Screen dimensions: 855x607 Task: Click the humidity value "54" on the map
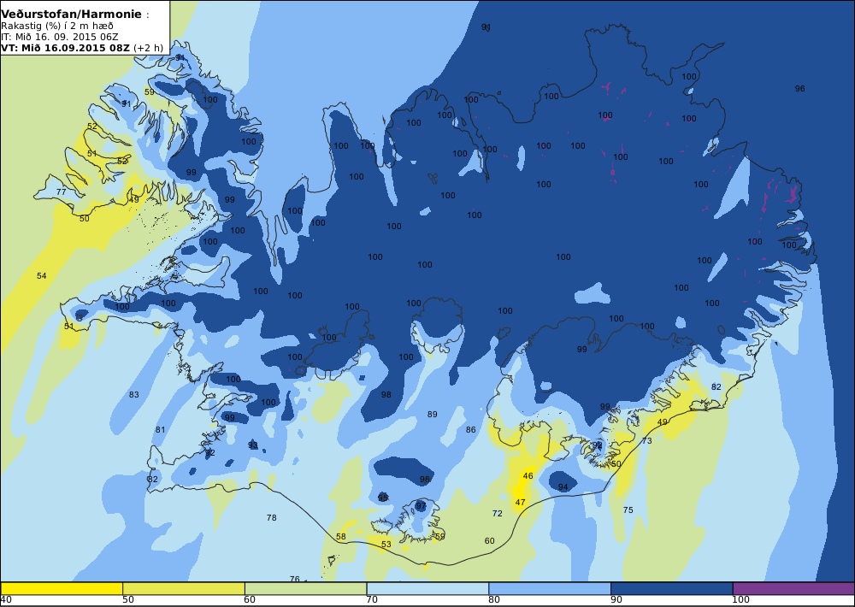pyautogui.click(x=41, y=276)
